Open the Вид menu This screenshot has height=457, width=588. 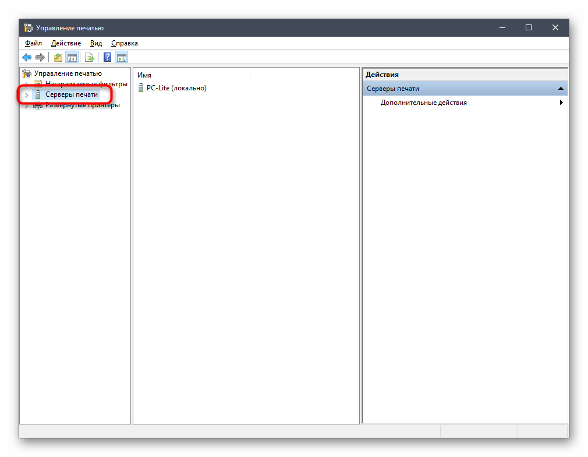coord(96,43)
